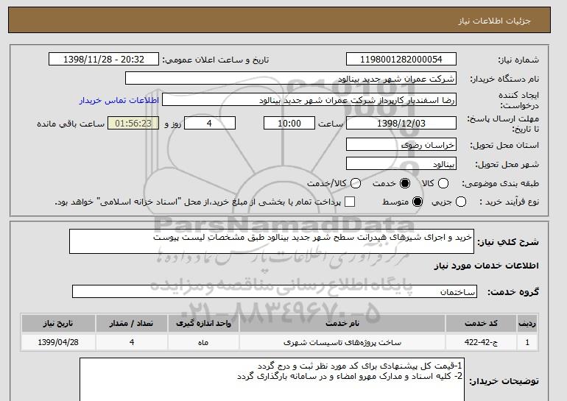Click the جزئیات اطلاعات نیاز header title
Image resolution: width=567 pixels, height=401 pixels.
click(x=494, y=21)
